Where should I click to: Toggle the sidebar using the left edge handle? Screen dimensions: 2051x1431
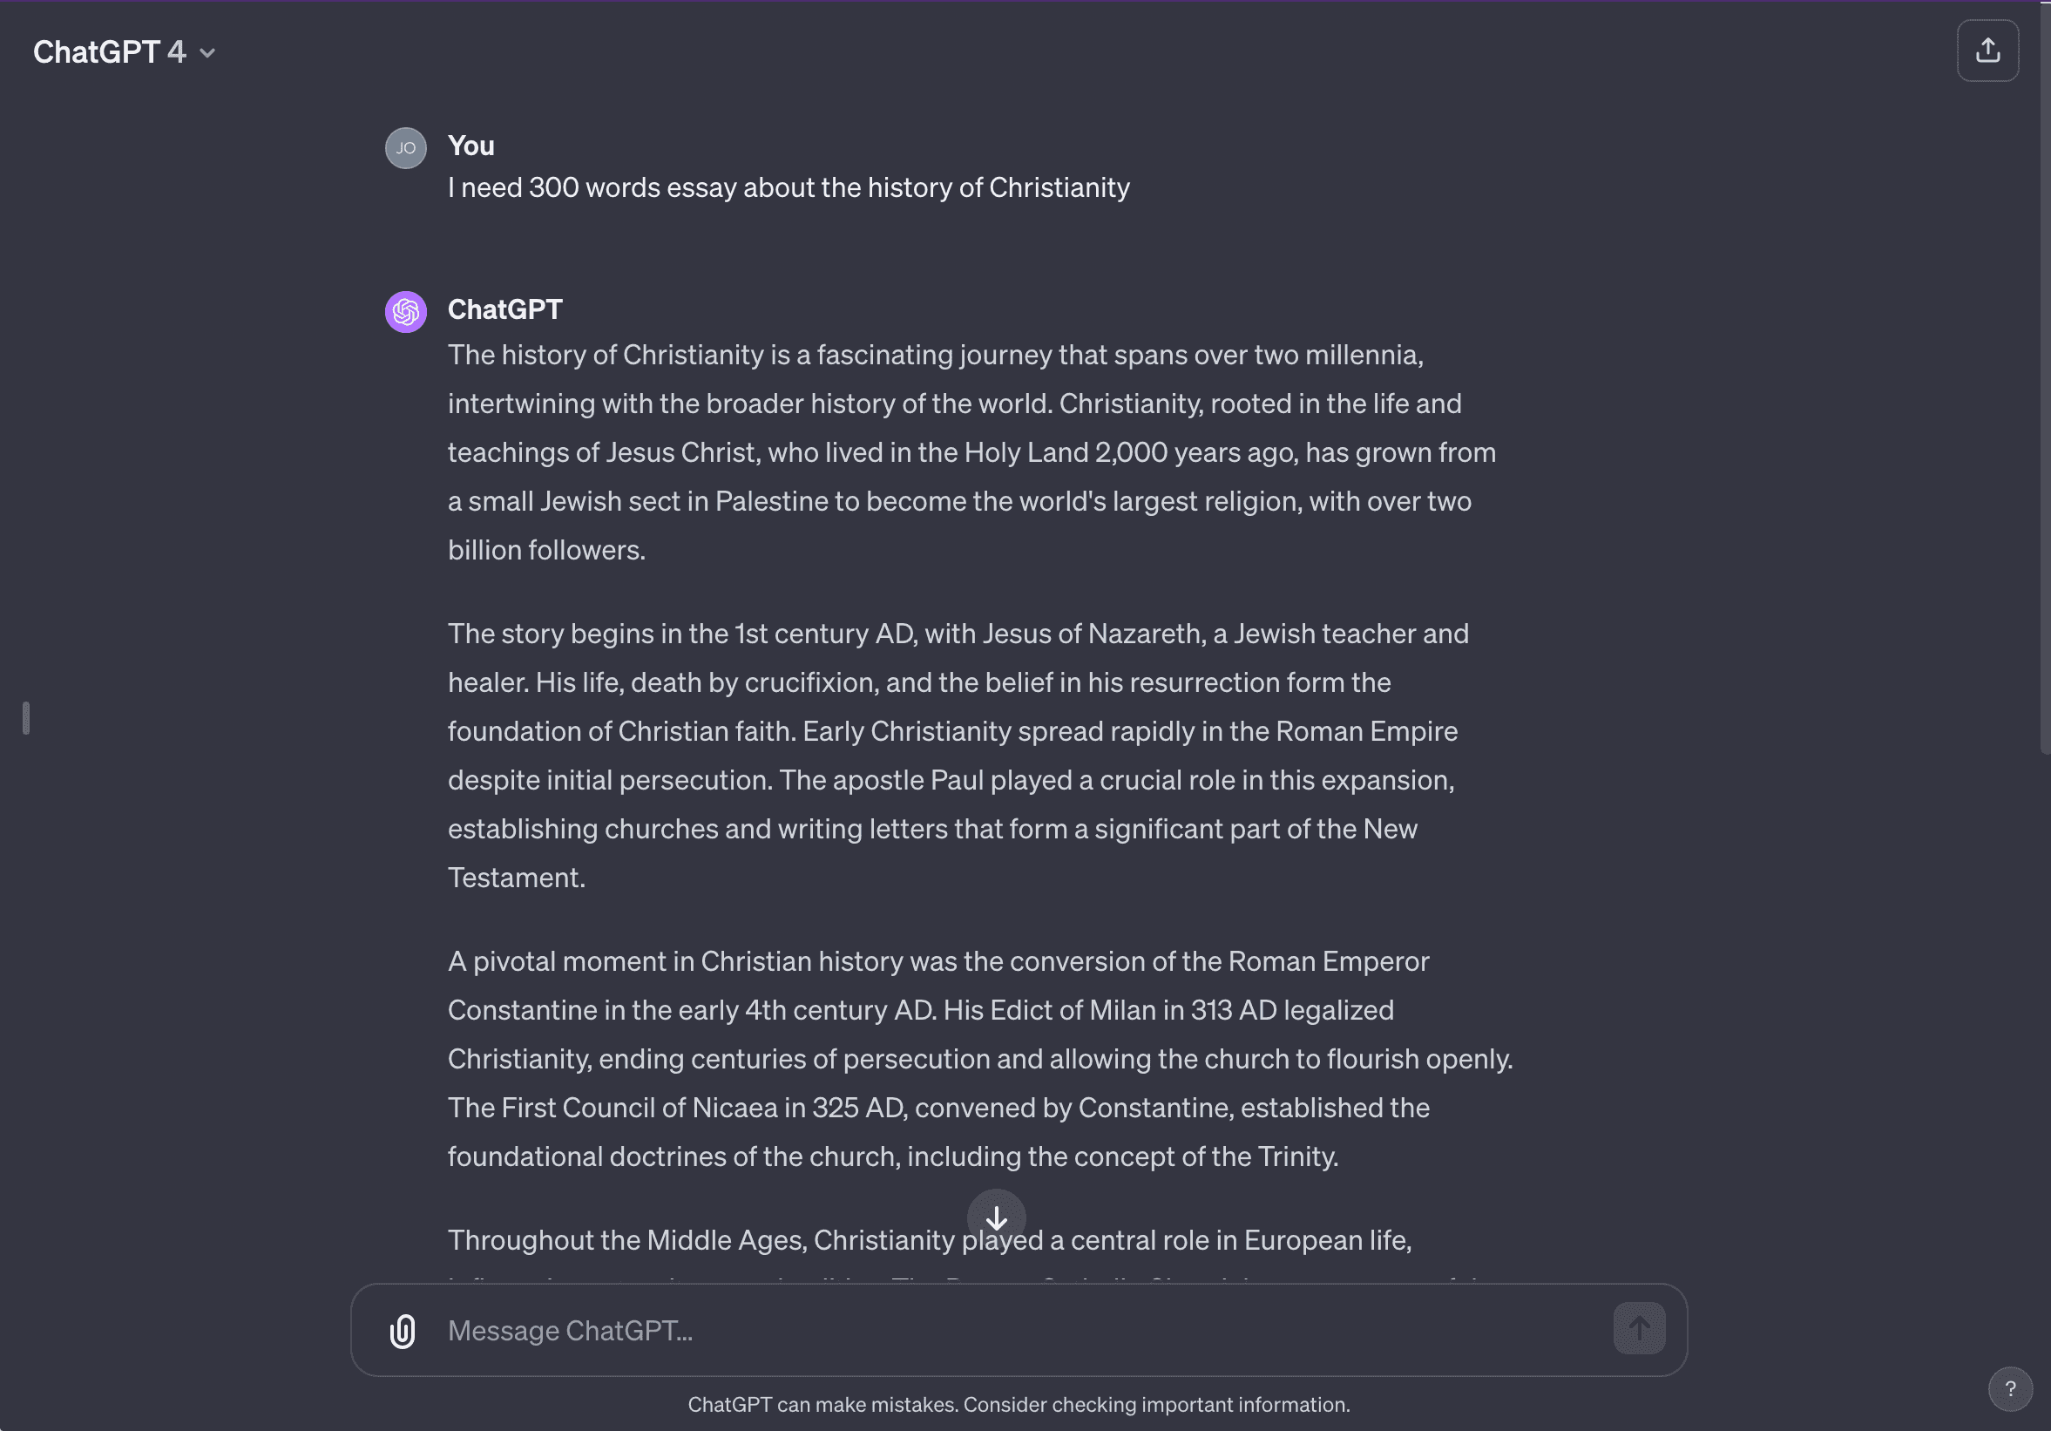pyautogui.click(x=26, y=718)
